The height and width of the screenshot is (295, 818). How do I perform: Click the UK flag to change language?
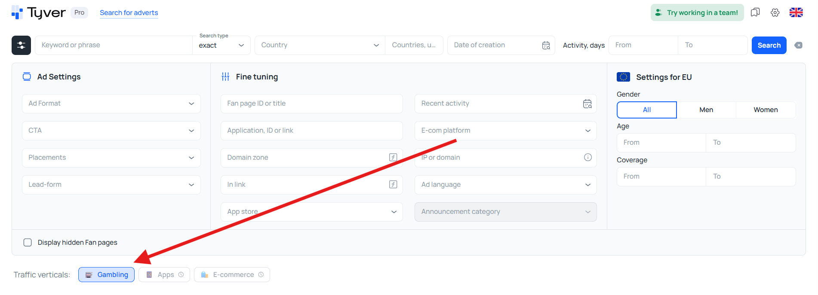pos(796,12)
